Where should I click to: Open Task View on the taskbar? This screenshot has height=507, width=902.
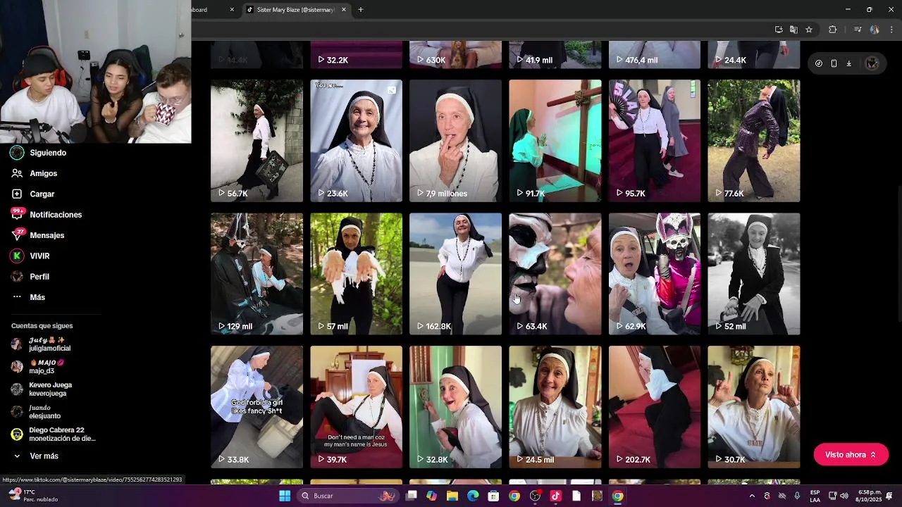click(412, 496)
